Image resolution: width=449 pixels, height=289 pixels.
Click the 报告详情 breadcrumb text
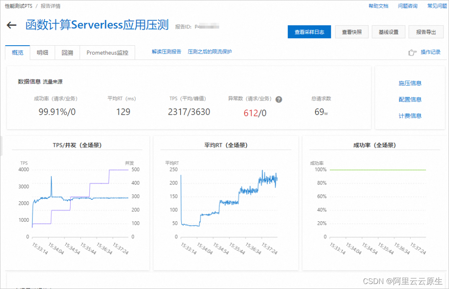(50, 6)
